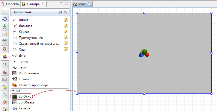
Task: Switch to the Проекты tab
Action: (11, 4)
